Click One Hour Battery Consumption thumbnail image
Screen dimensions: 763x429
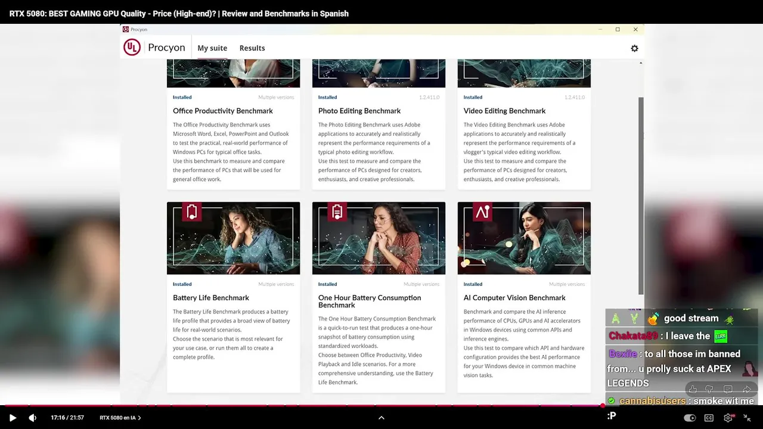click(379, 238)
